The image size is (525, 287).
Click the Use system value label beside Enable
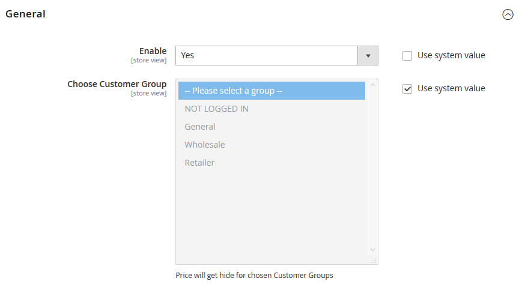pos(451,55)
